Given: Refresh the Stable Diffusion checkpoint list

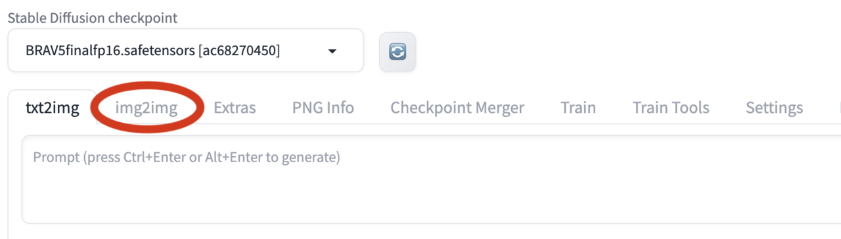Looking at the screenshot, I should coord(398,51).
